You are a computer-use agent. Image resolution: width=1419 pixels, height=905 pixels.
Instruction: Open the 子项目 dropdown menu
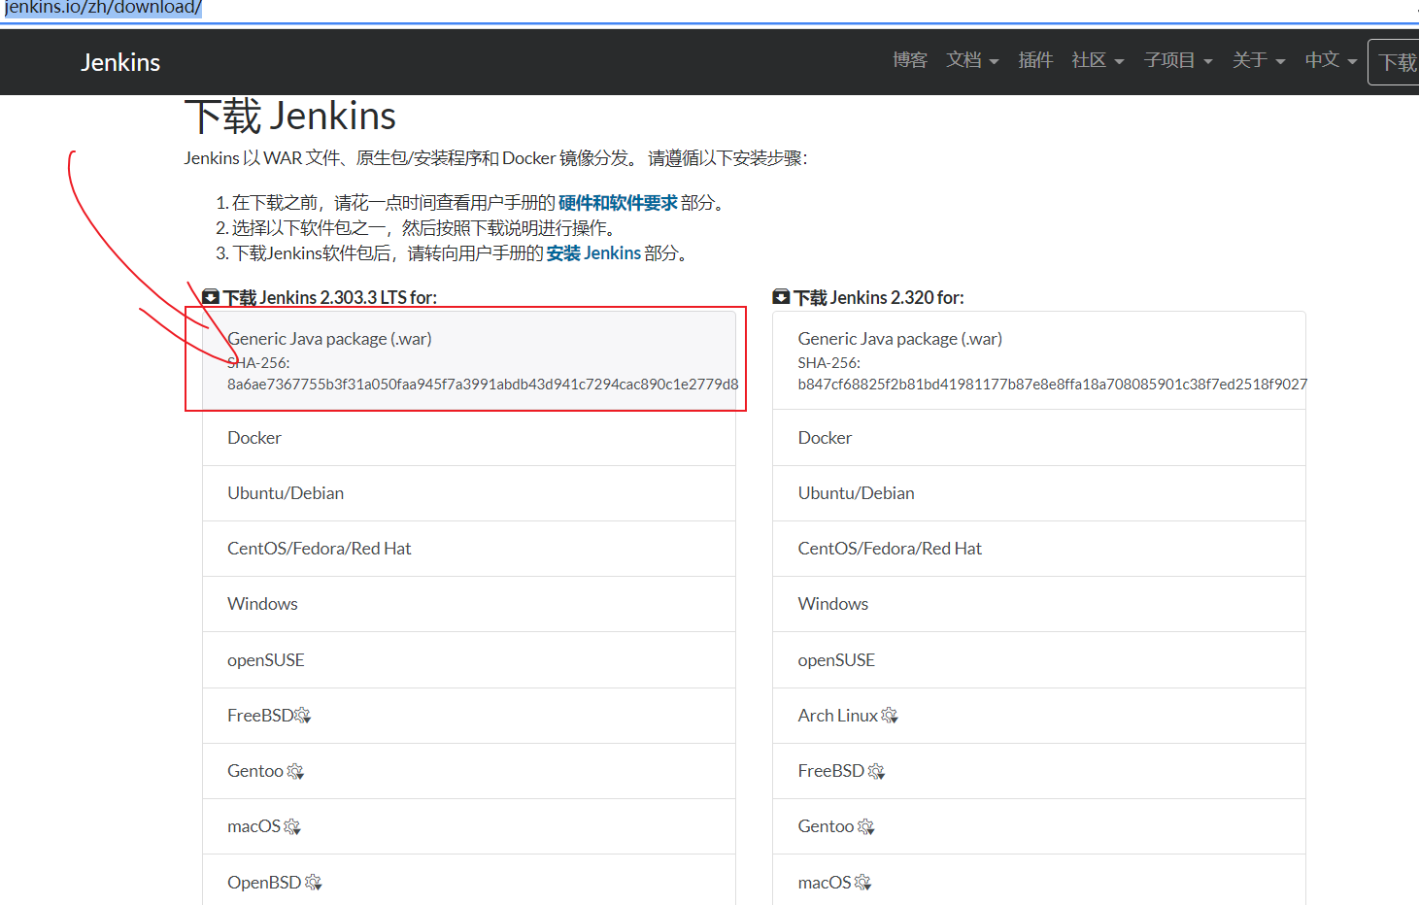click(x=1178, y=60)
